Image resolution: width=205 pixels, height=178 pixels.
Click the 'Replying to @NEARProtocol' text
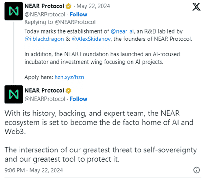(60, 22)
